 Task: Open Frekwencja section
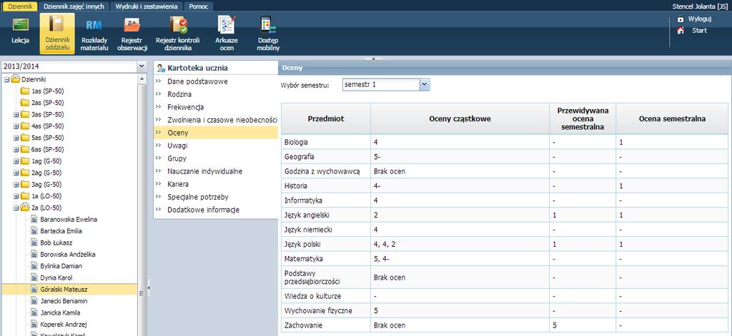coord(186,107)
